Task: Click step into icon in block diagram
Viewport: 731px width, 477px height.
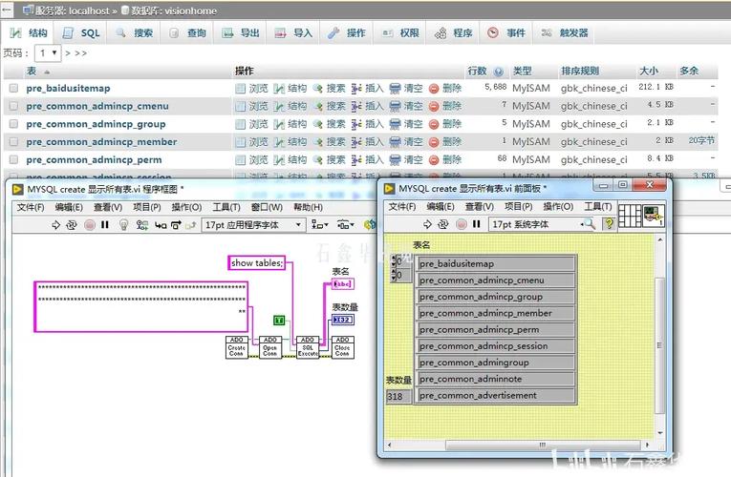Action: tap(161, 225)
